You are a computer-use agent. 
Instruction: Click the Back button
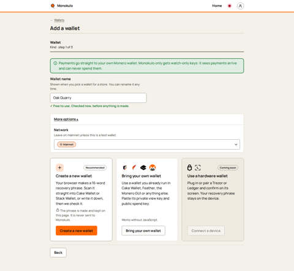point(58,253)
